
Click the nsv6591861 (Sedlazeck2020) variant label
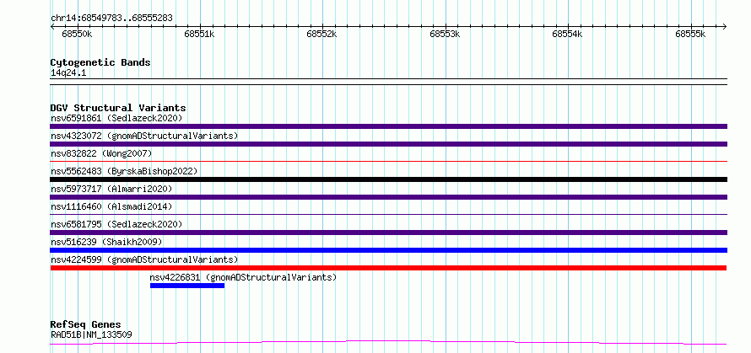coord(116,118)
